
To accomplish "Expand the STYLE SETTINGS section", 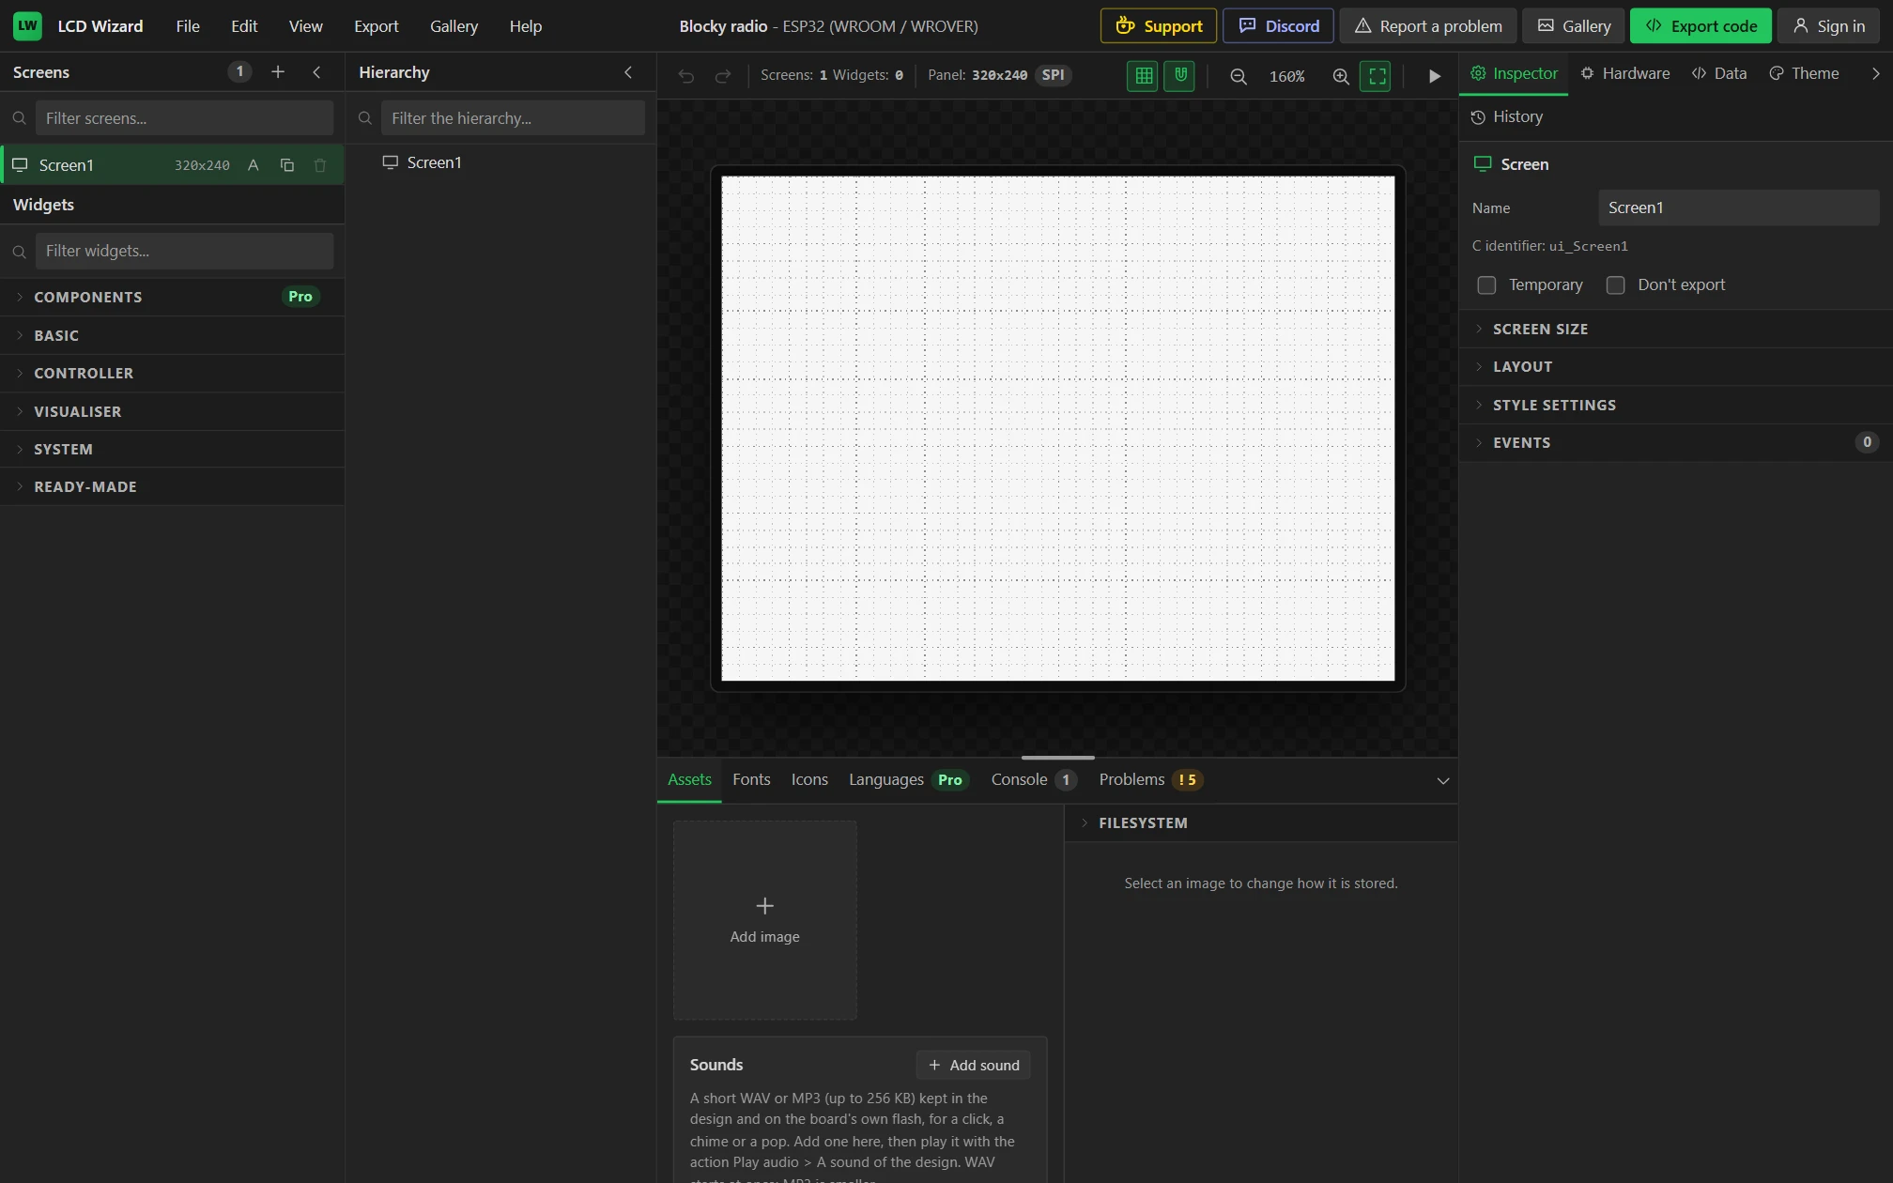I will coord(1675,405).
